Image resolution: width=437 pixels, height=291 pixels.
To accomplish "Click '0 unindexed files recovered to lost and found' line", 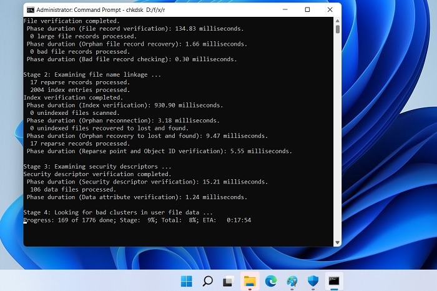I will [109, 128].
